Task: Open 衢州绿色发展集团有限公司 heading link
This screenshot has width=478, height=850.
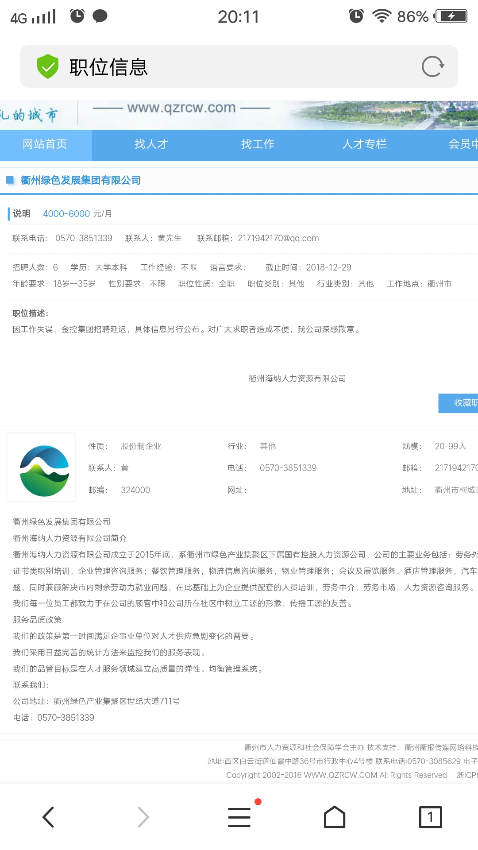Action: 81,181
